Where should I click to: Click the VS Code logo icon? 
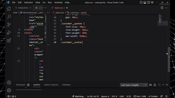(8, 2)
